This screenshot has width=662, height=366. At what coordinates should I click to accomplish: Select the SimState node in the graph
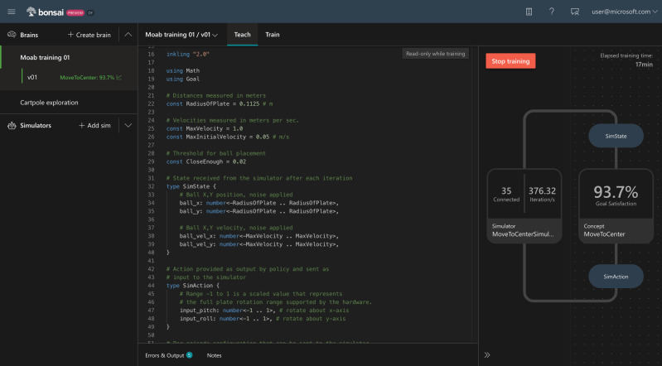click(x=616, y=136)
